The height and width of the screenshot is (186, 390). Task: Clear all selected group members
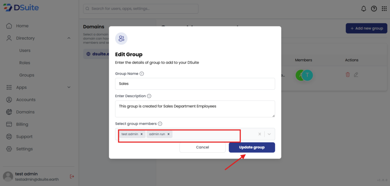(x=260, y=134)
